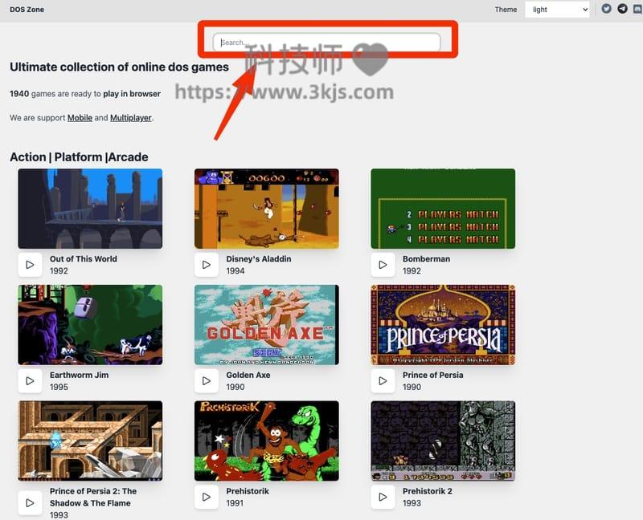643x520 pixels.
Task: Select the Prehistorik 2 title text
Action: [x=428, y=491]
